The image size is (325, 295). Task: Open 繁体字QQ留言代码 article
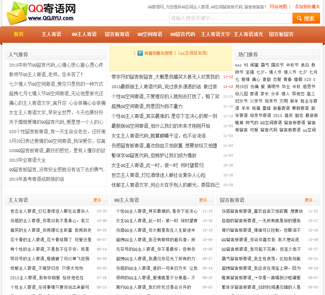[x=154, y=155]
